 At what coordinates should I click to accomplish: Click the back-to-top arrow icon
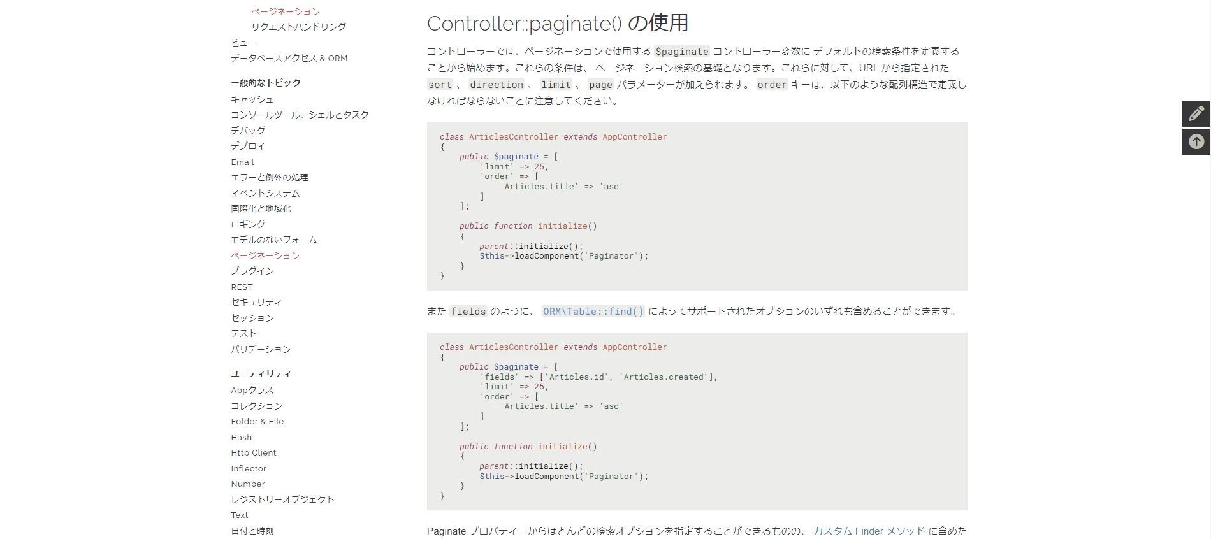(x=1196, y=141)
